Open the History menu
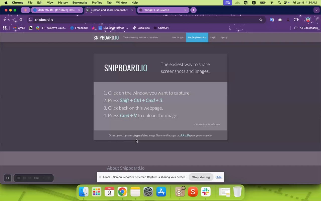Screen dimensions: 321x201 (x=63, y=3)
